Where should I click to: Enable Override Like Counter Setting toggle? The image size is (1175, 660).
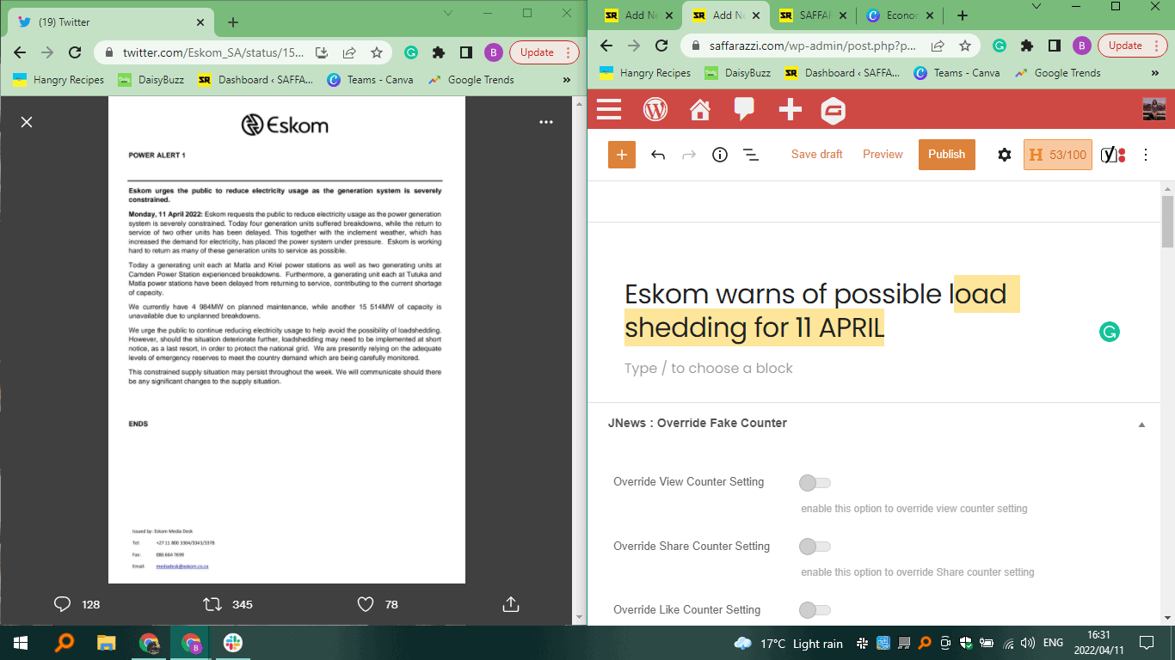pos(815,610)
